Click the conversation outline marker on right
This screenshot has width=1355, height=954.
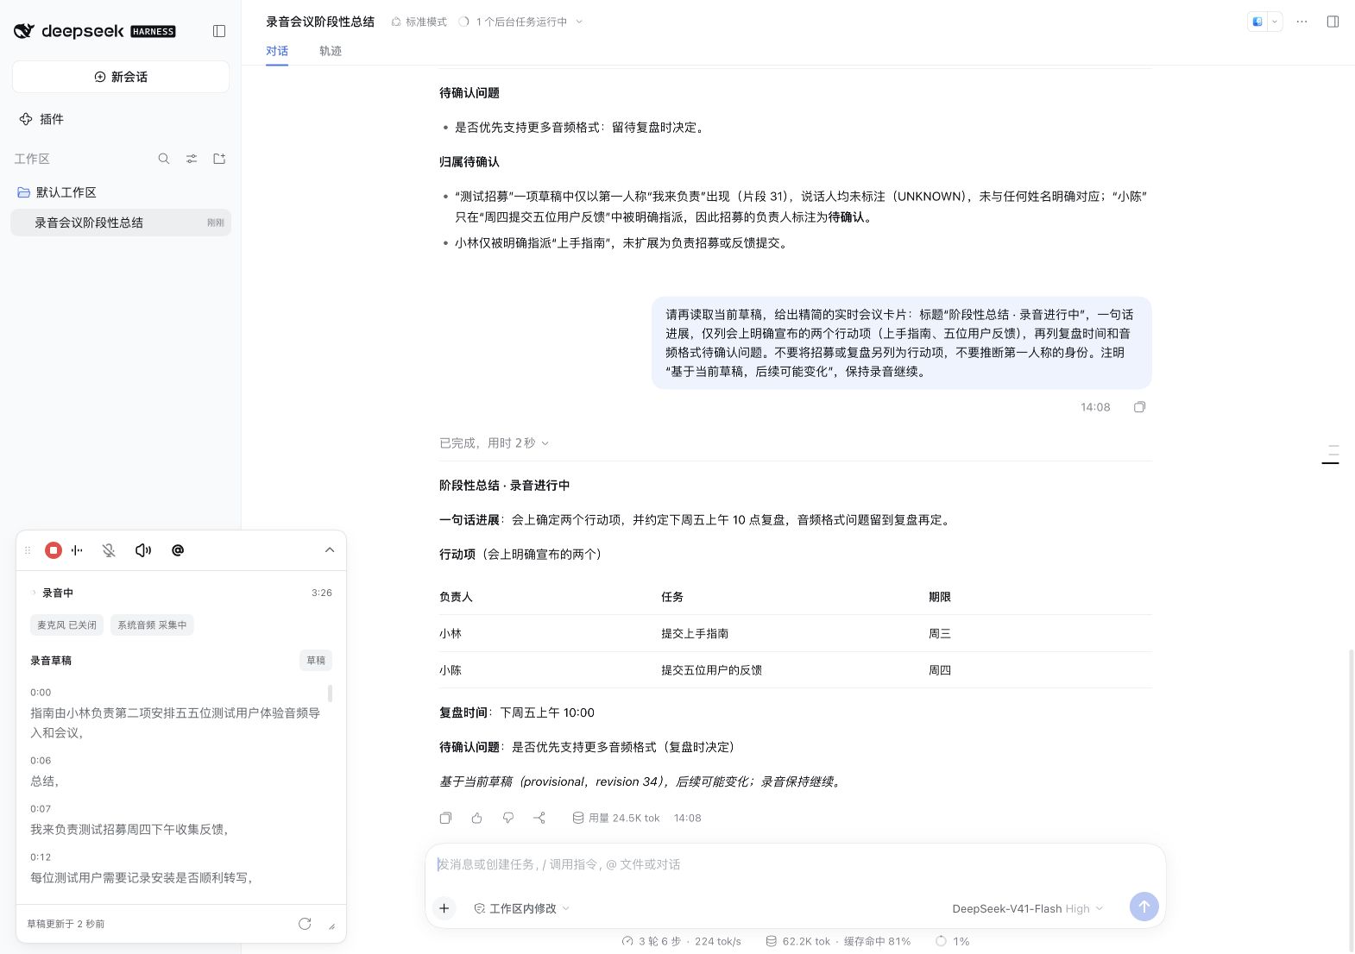pos(1331,455)
